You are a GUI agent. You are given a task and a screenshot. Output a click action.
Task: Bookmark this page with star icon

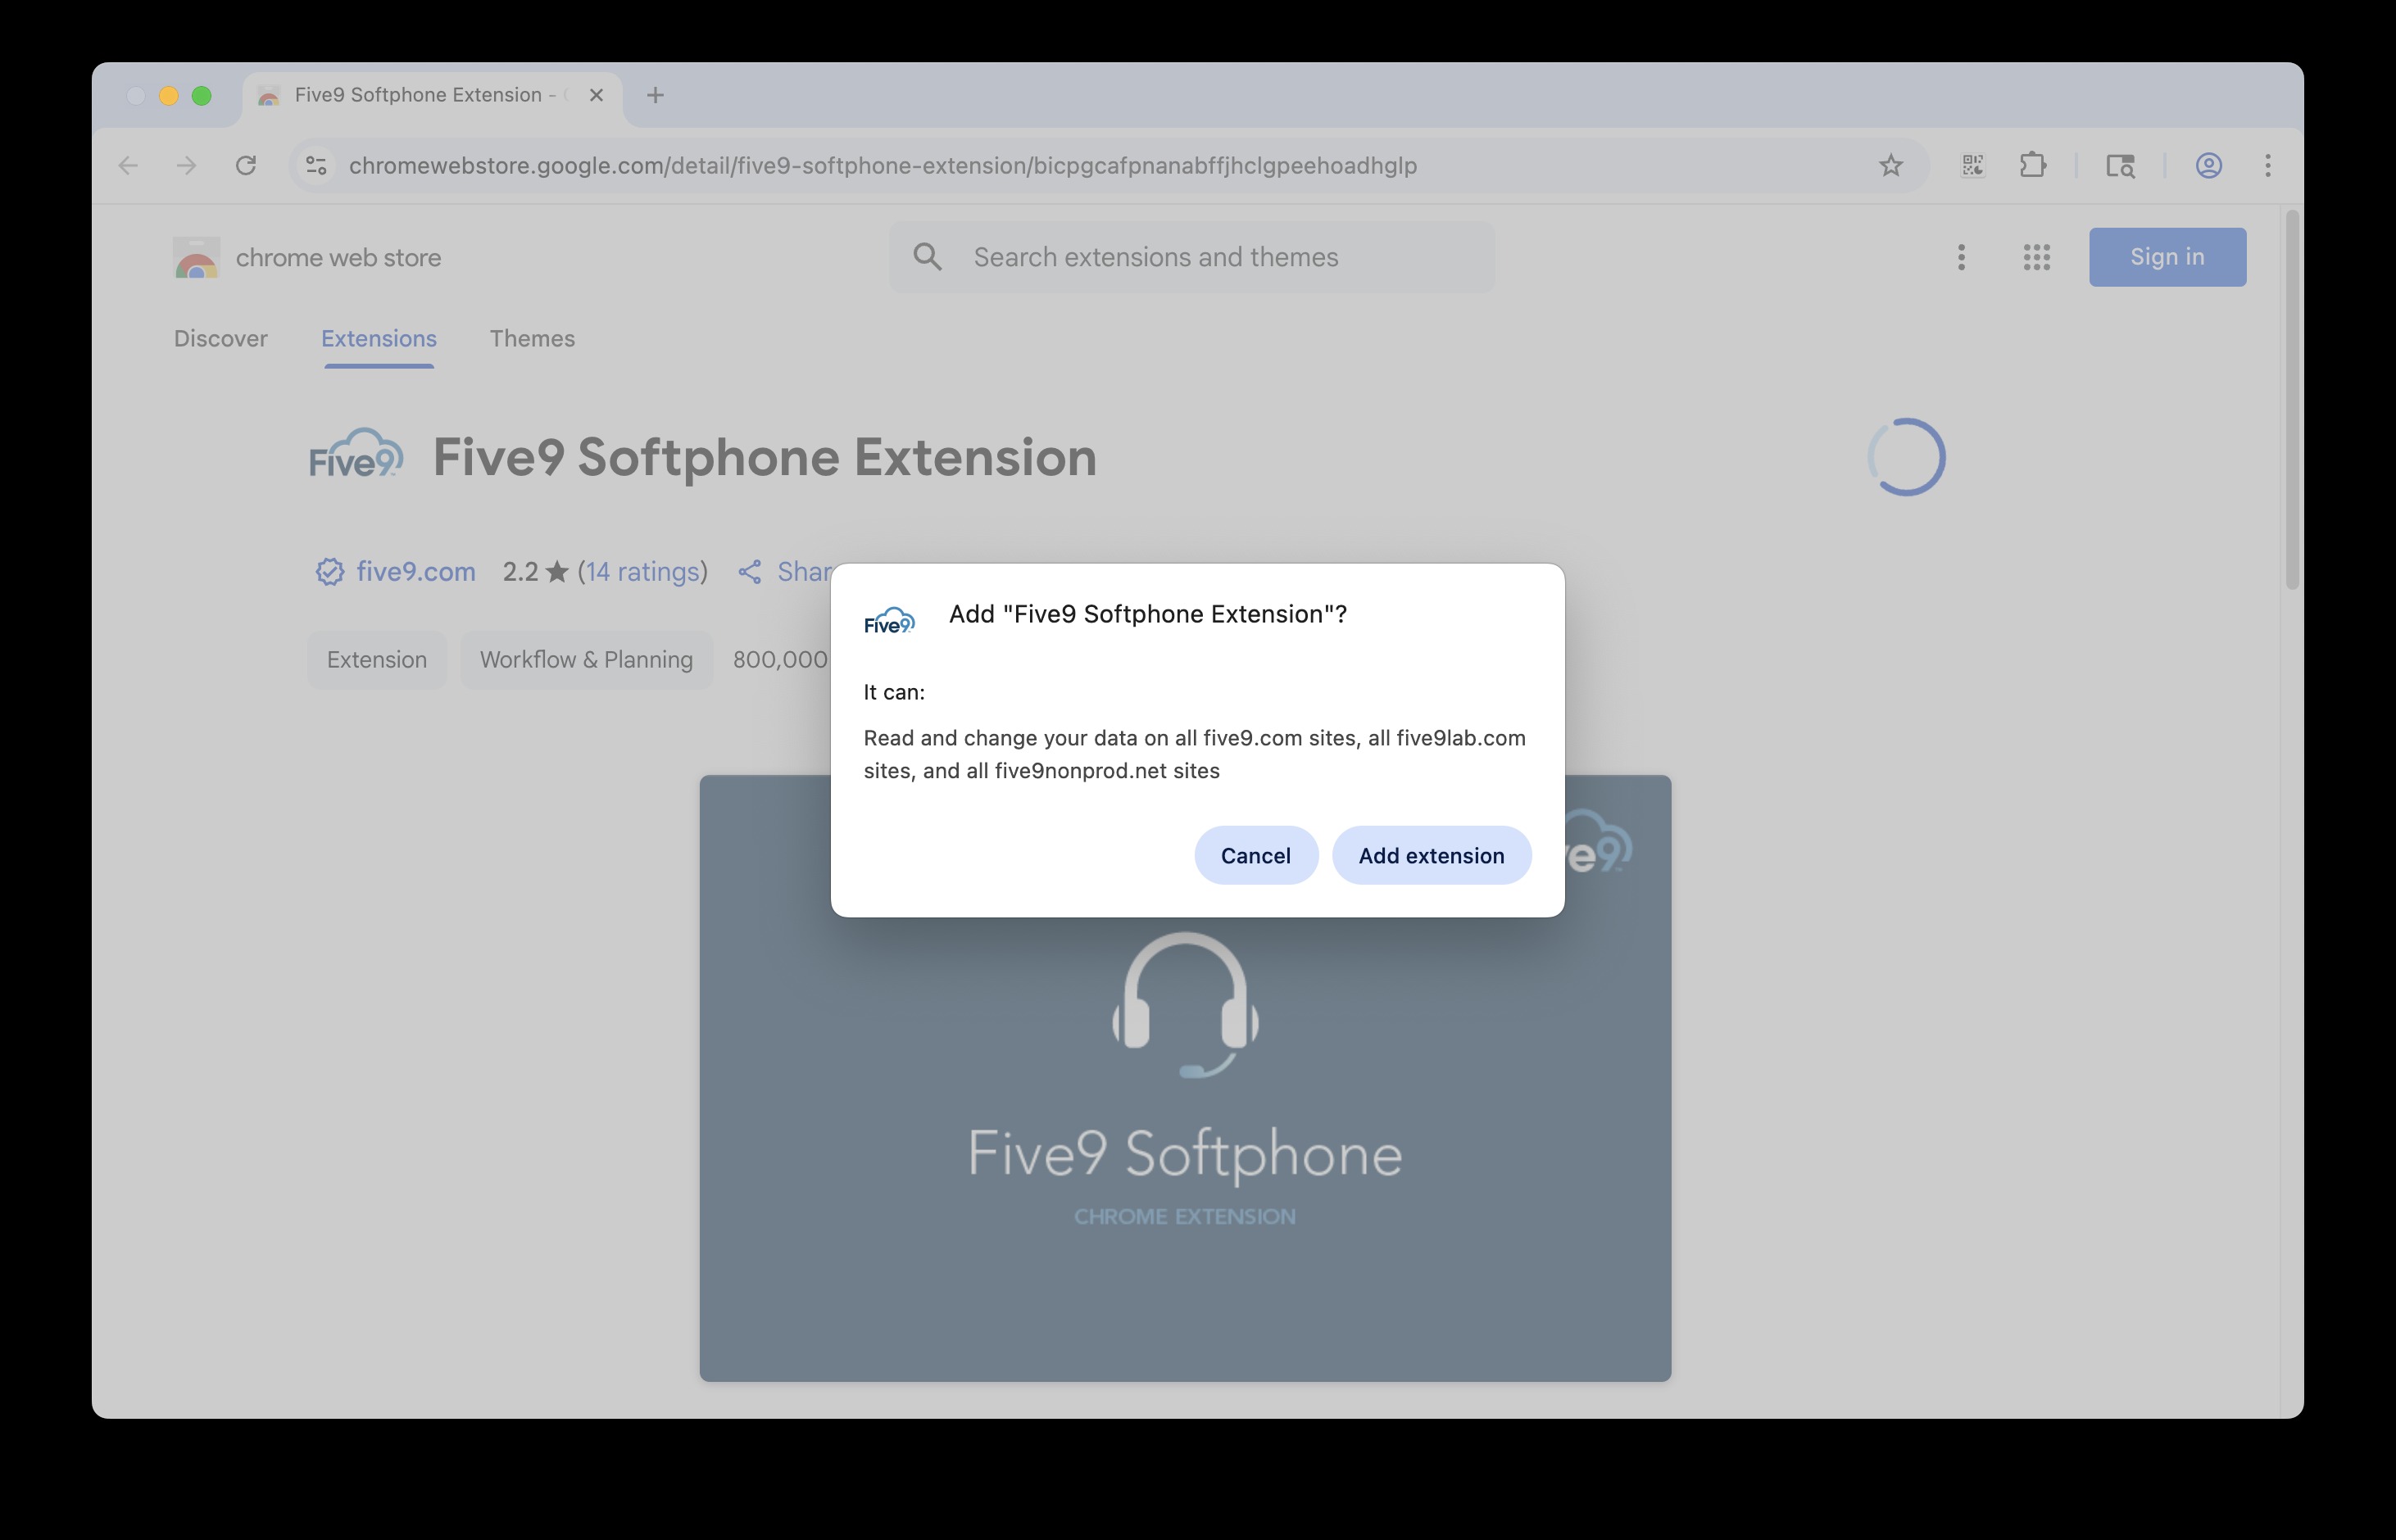click(1890, 165)
